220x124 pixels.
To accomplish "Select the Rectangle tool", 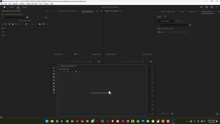I will 54,86.
